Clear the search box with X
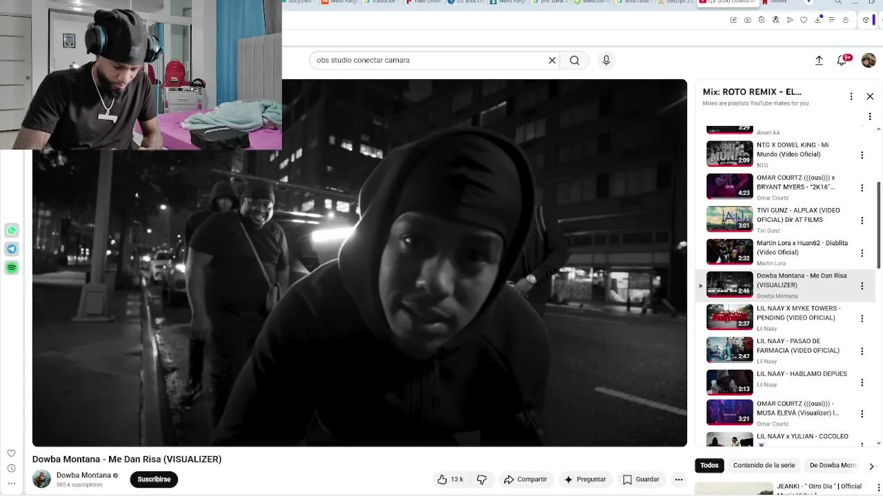The image size is (883, 496). tap(552, 61)
